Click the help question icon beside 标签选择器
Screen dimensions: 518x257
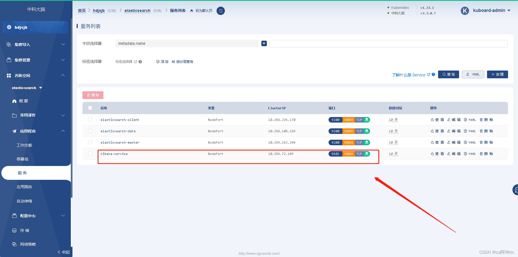click(x=140, y=62)
